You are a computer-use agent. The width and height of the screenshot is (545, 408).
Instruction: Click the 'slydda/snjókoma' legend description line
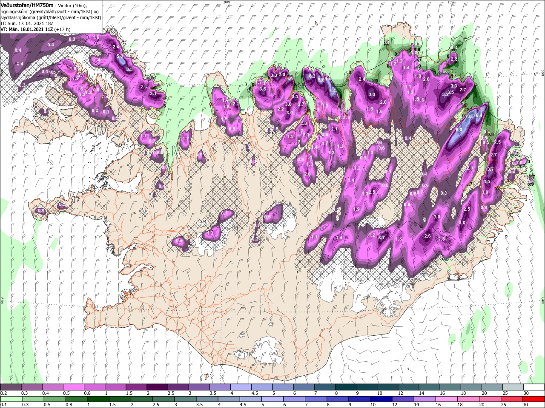click(51, 17)
